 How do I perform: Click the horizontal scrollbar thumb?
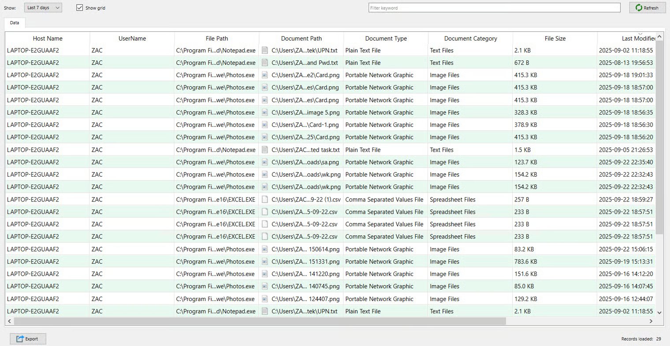(260, 321)
